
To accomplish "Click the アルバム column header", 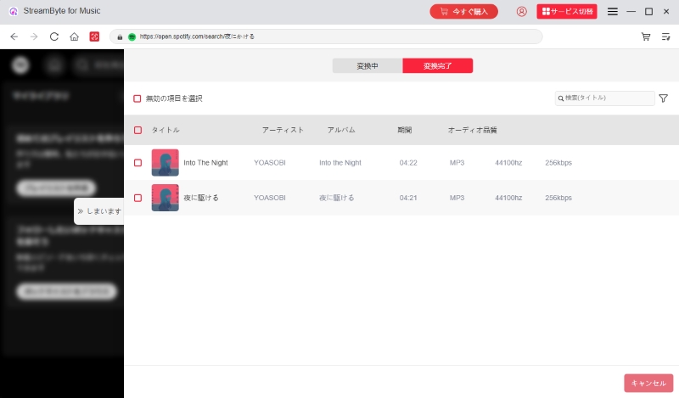I will [x=341, y=130].
